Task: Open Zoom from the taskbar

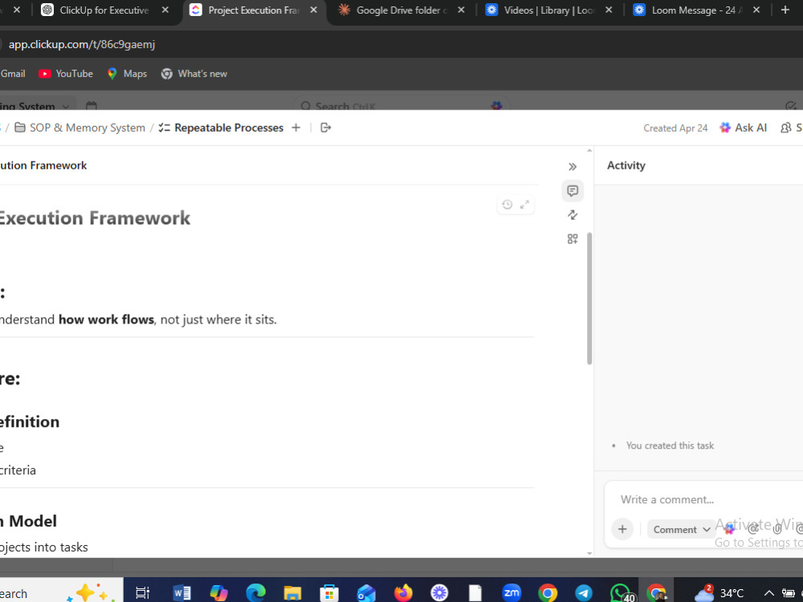Action: pos(512,593)
